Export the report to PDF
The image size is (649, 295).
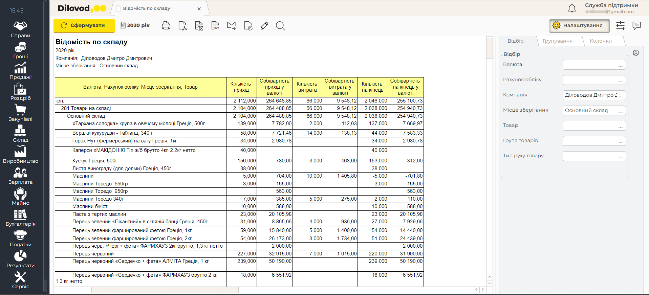182,26
